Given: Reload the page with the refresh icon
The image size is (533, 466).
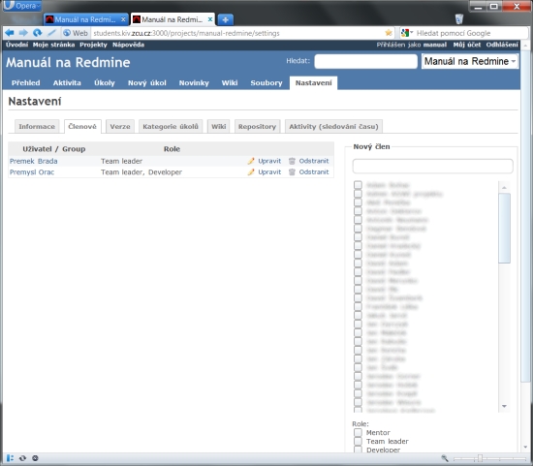Looking at the screenshot, I should click(37, 33).
